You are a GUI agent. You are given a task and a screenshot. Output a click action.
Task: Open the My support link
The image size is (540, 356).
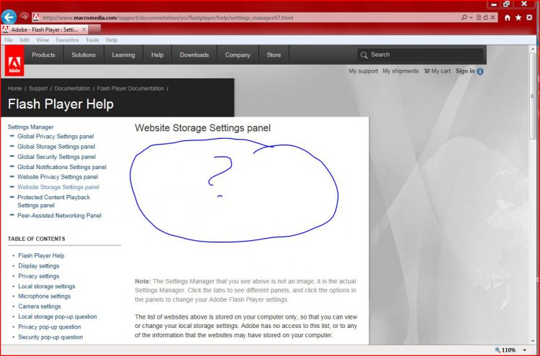363,71
